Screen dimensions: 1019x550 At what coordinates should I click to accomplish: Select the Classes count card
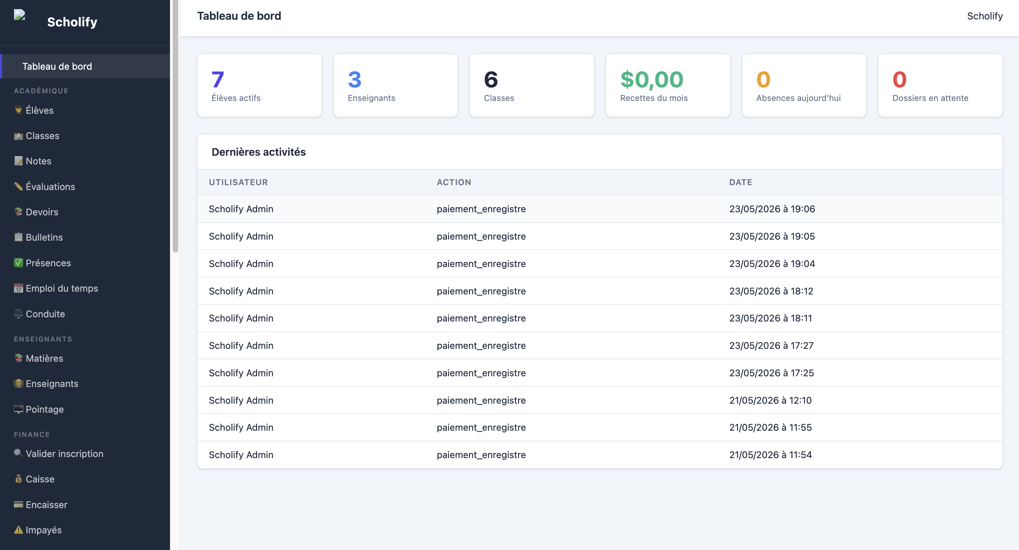pyautogui.click(x=532, y=85)
